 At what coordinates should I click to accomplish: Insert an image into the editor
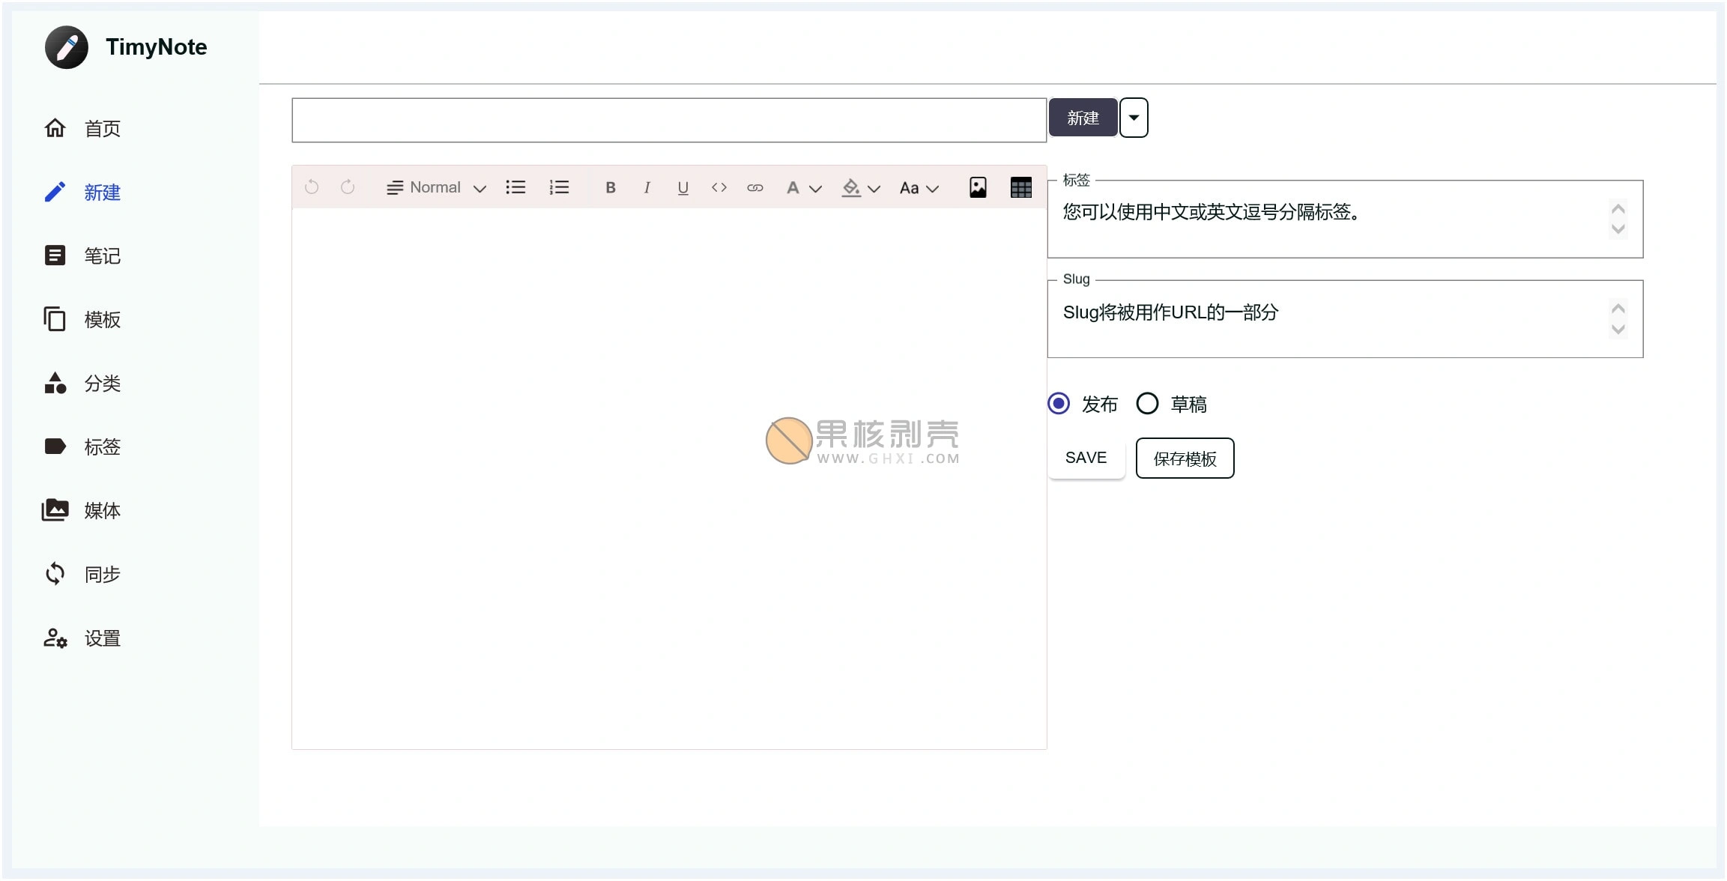tap(978, 188)
